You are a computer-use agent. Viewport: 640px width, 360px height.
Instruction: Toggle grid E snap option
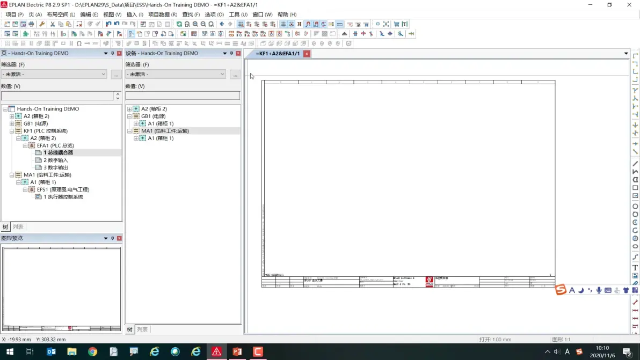point(273,24)
